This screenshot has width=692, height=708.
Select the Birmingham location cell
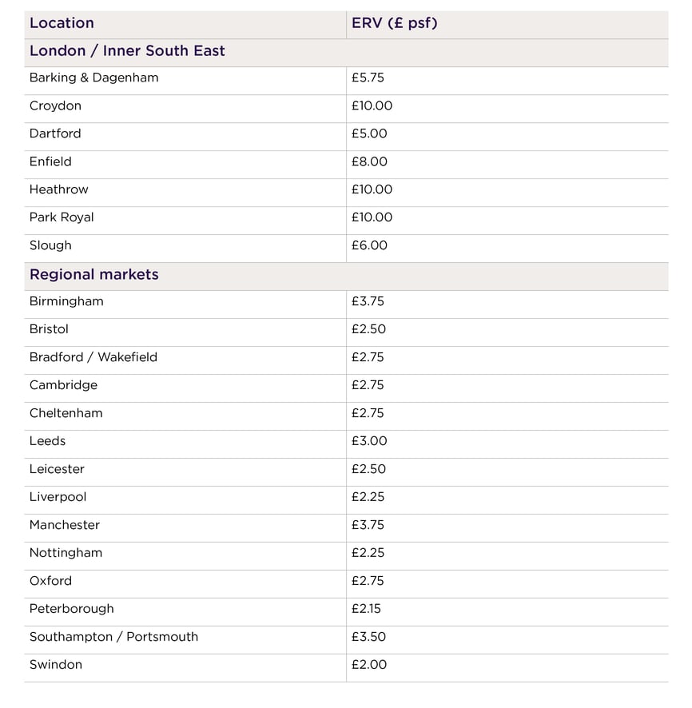(x=66, y=302)
